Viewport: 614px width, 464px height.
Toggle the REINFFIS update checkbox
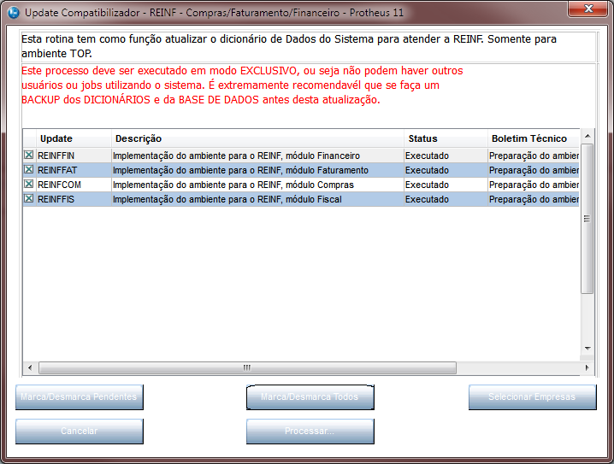click(x=28, y=198)
